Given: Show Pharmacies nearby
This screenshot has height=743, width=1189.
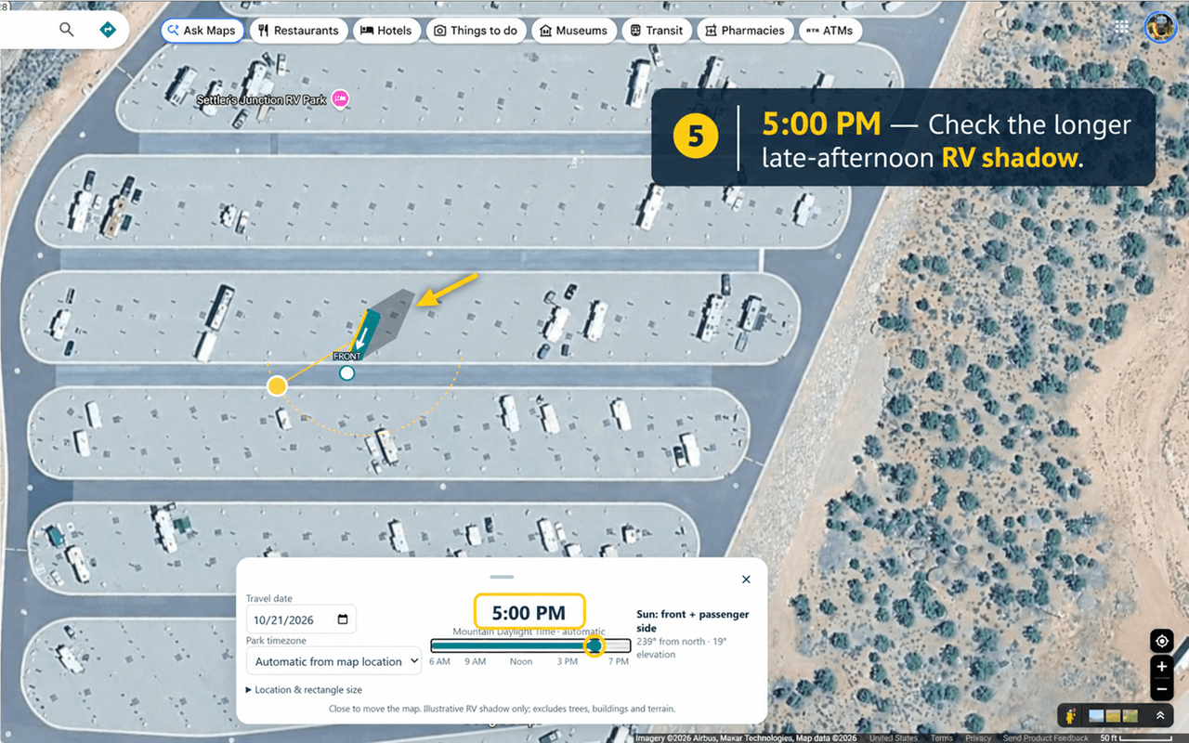Looking at the screenshot, I should pyautogui.click(x=745, y=31).
